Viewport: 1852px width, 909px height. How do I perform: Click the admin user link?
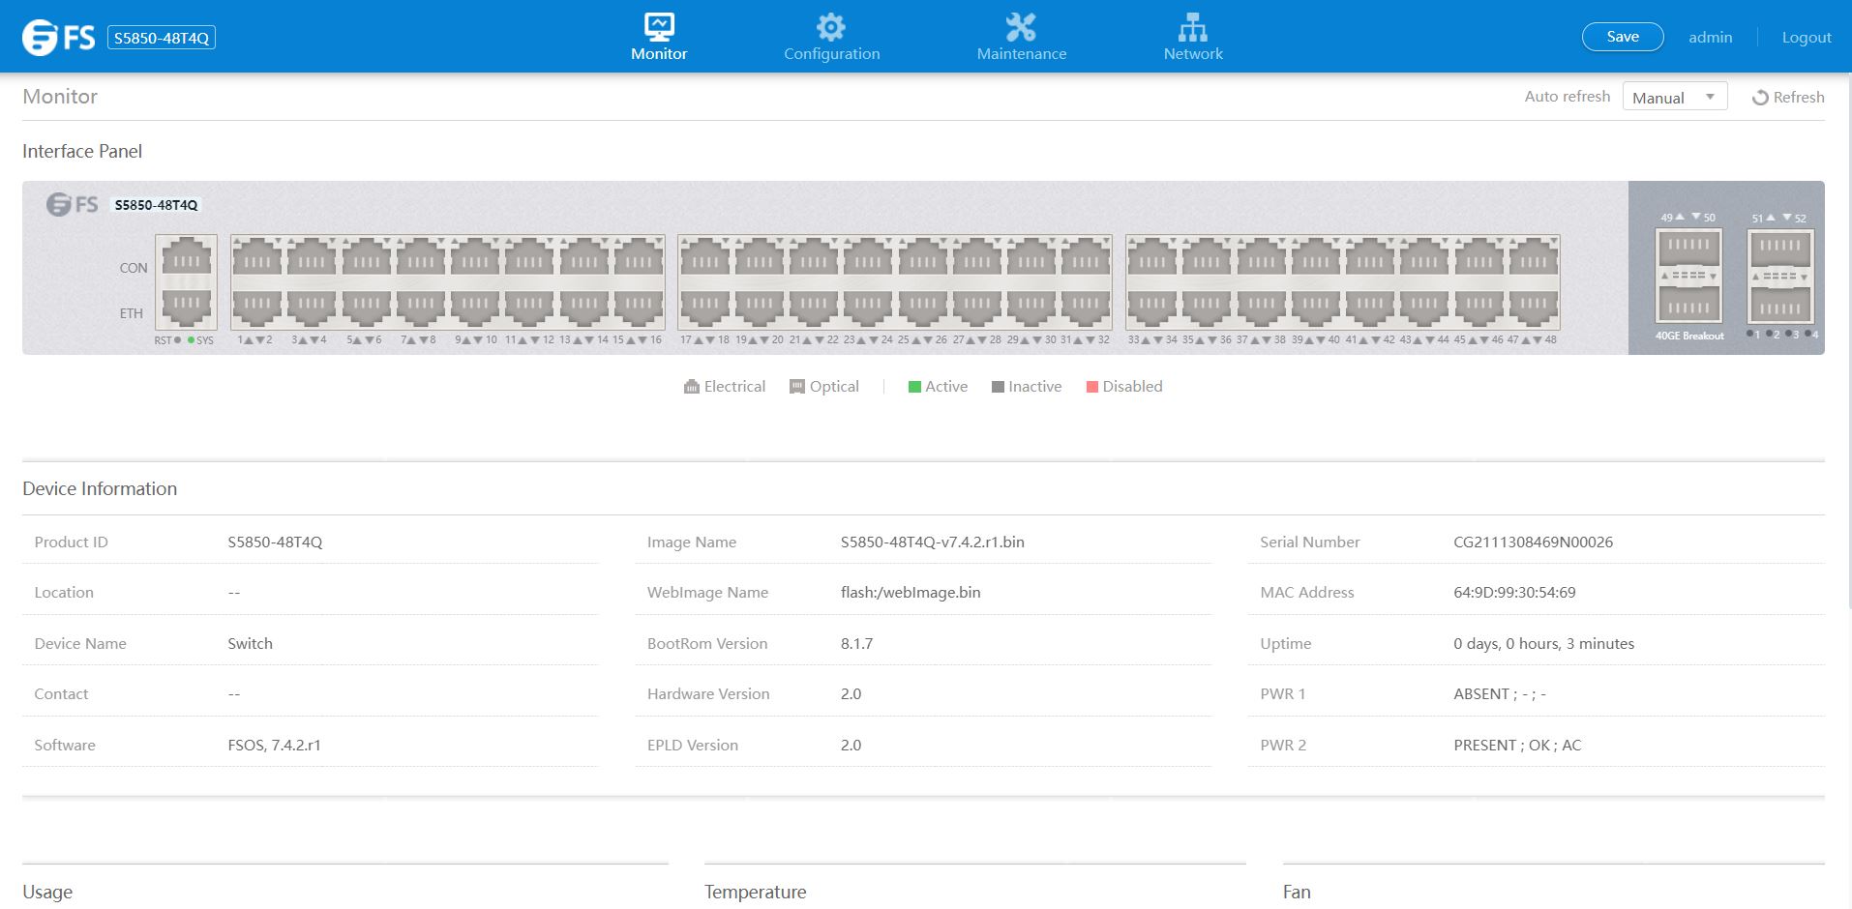pyautogui.click(x=1710, y=38)
